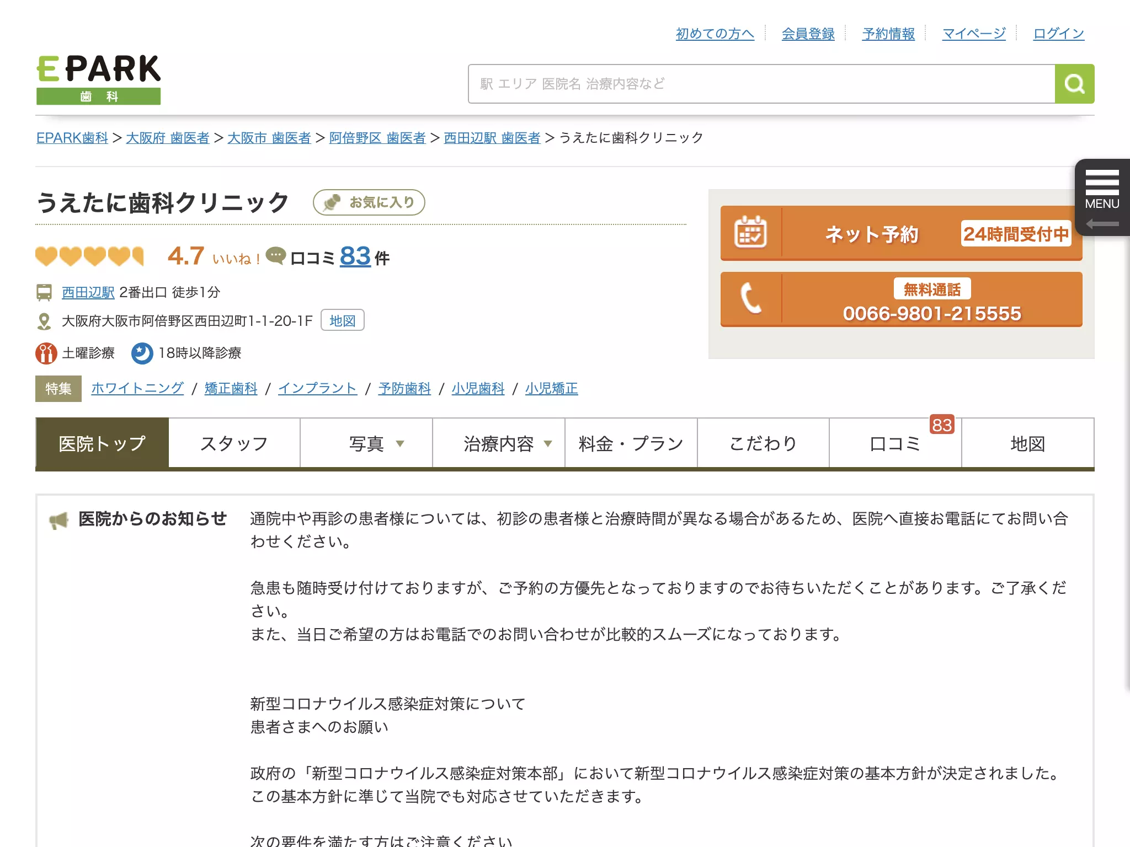Image resolution: width=1130 pixels, height=847 pixels.
Task: Click the マイページ header link
Action: pyautogui.click(x=974, y=34)
